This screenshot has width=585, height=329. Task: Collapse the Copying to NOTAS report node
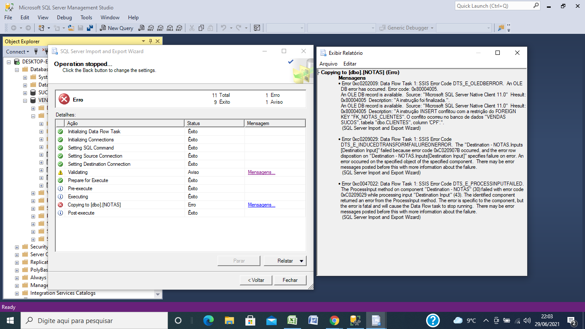pyautogui.click(x=319, y=73)
